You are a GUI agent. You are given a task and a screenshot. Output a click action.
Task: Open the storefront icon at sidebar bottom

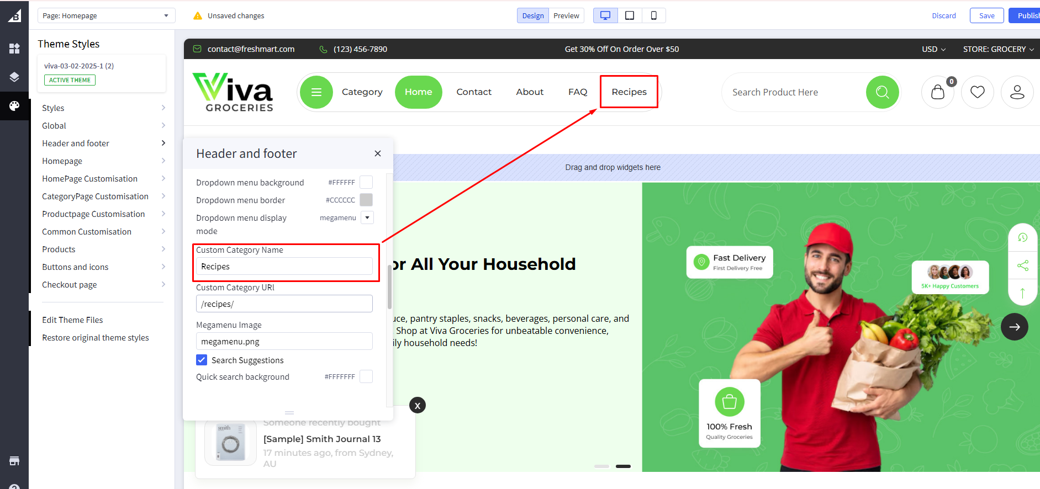pos(14,461)
